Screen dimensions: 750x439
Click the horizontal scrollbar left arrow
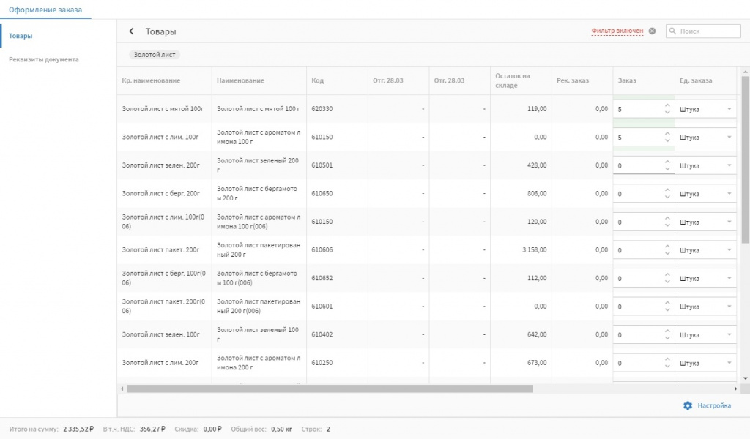coord(122,389)
